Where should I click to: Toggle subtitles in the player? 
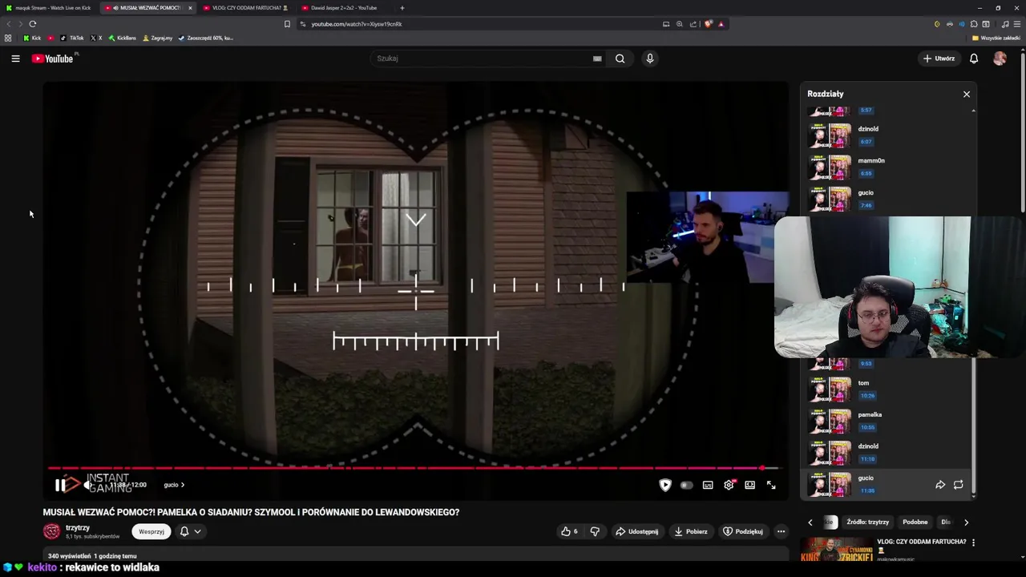click(708, 485)
